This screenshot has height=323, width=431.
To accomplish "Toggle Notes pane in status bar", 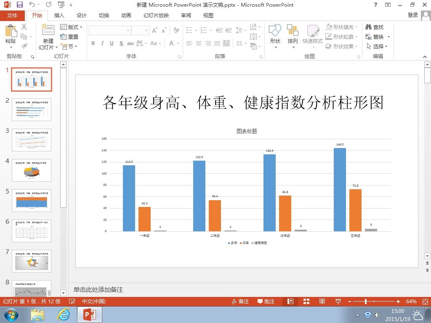I will point(240,302).
